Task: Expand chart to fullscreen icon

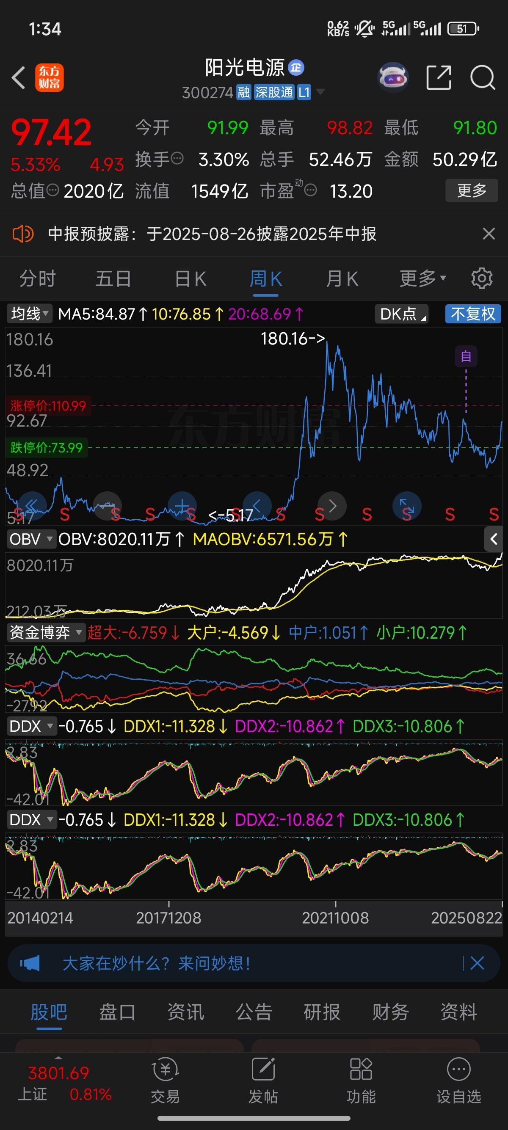Action: coord(407,506)
